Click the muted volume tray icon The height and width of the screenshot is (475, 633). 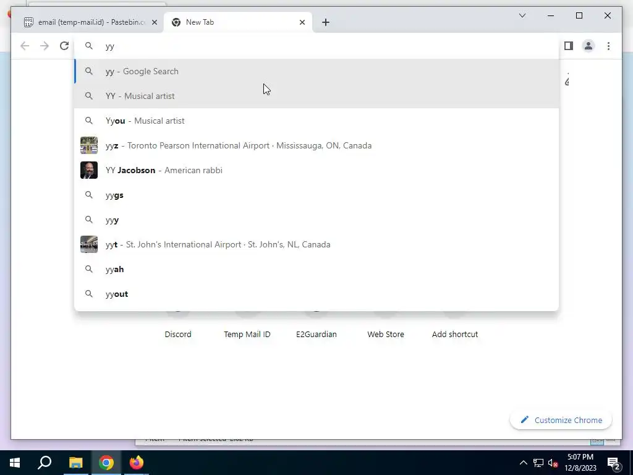click(553, 463)
